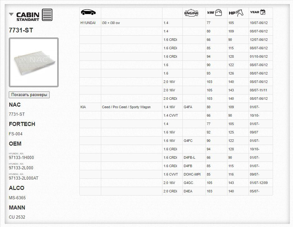Click the kW value 92
Image resolution: width=293 pixels, height=227 pixels.
point(209,132)
